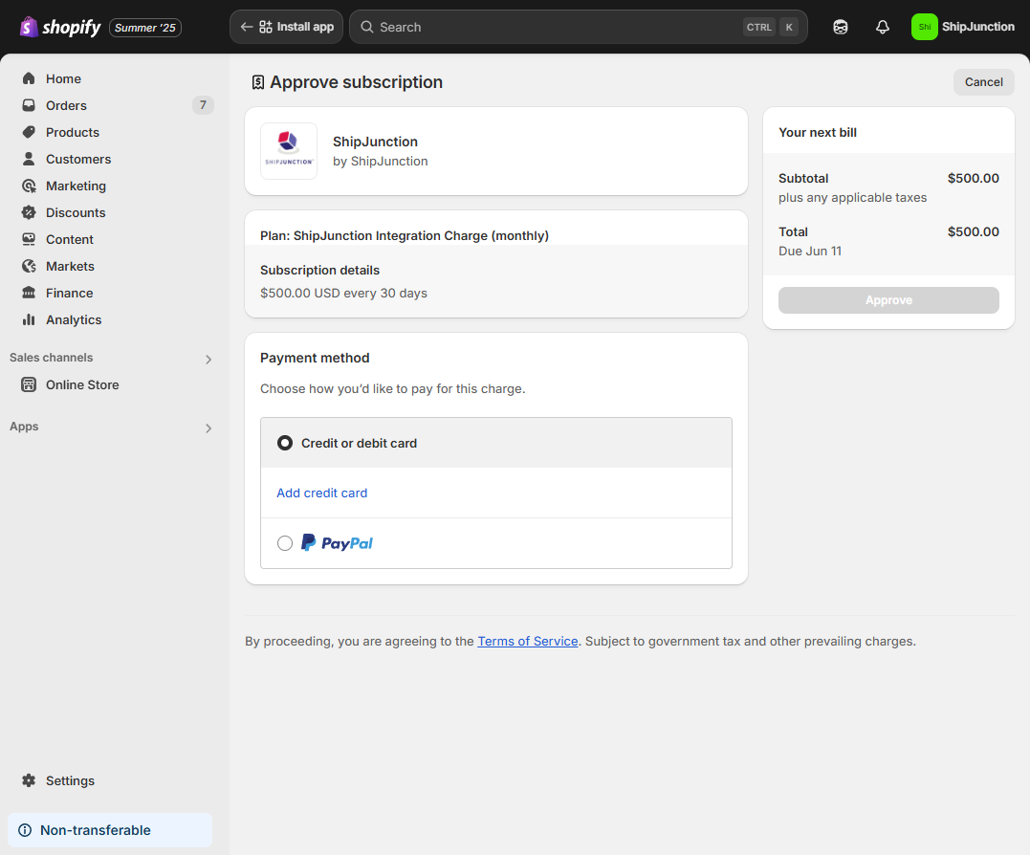Select the PayPal radio button

coord(284,543)
